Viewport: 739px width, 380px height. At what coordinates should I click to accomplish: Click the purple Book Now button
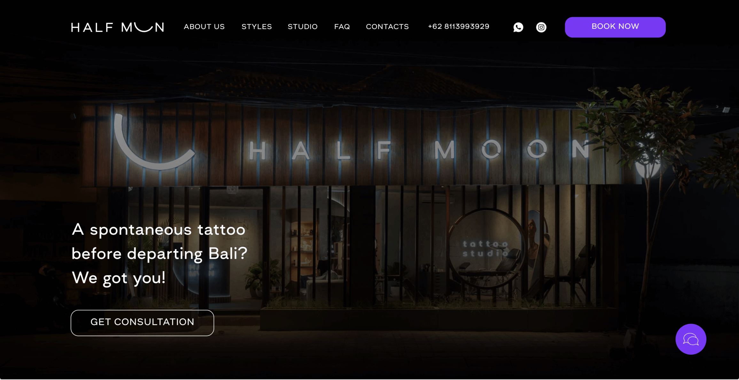pos(615,27)
